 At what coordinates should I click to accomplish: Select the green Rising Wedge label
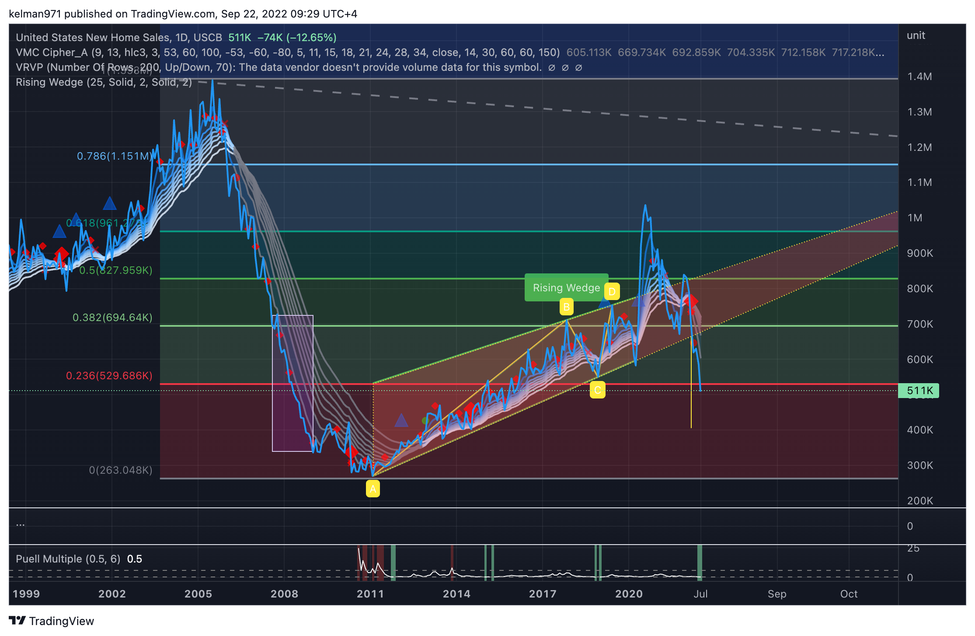566,287
